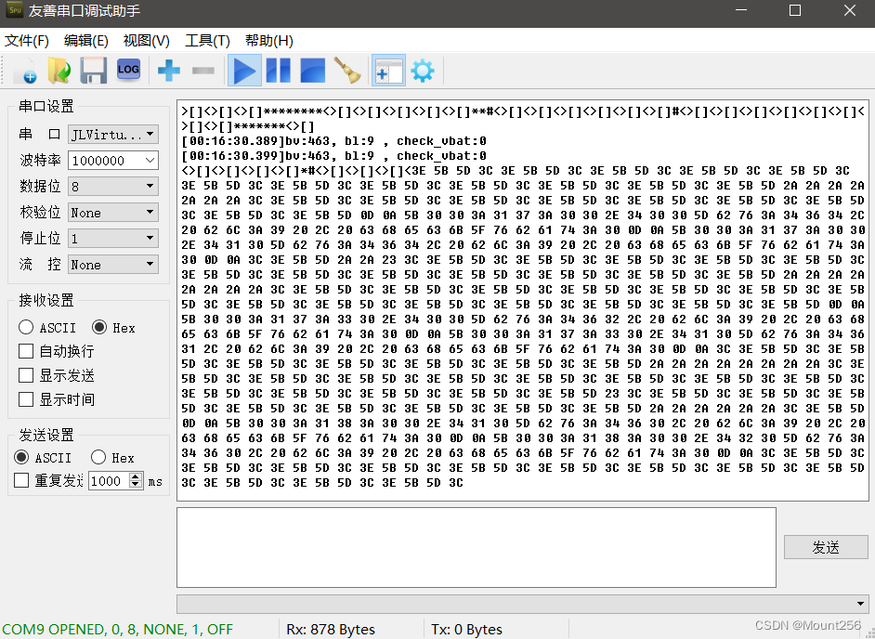Viewport: 875px width, 639px height.
Task: Click the blue plus icon
Action: (x=168, y=71)
